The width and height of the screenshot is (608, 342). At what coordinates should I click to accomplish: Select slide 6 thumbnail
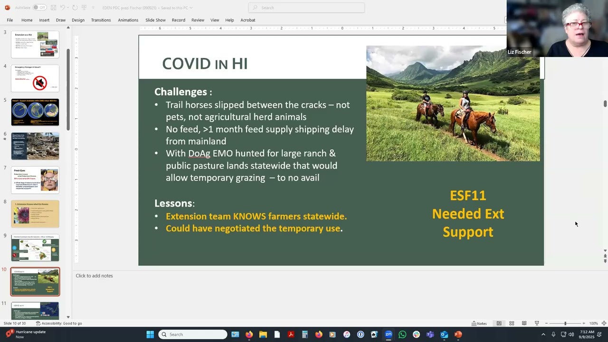tap(35, 146)
